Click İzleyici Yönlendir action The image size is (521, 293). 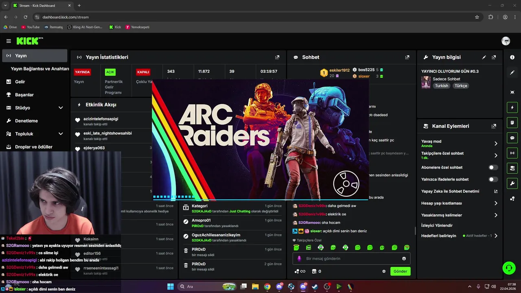click(437, 225)
